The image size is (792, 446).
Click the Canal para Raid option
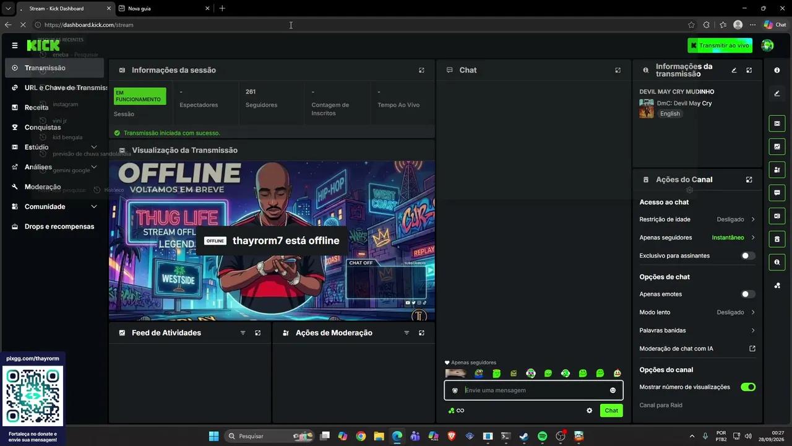coord(661,405)
